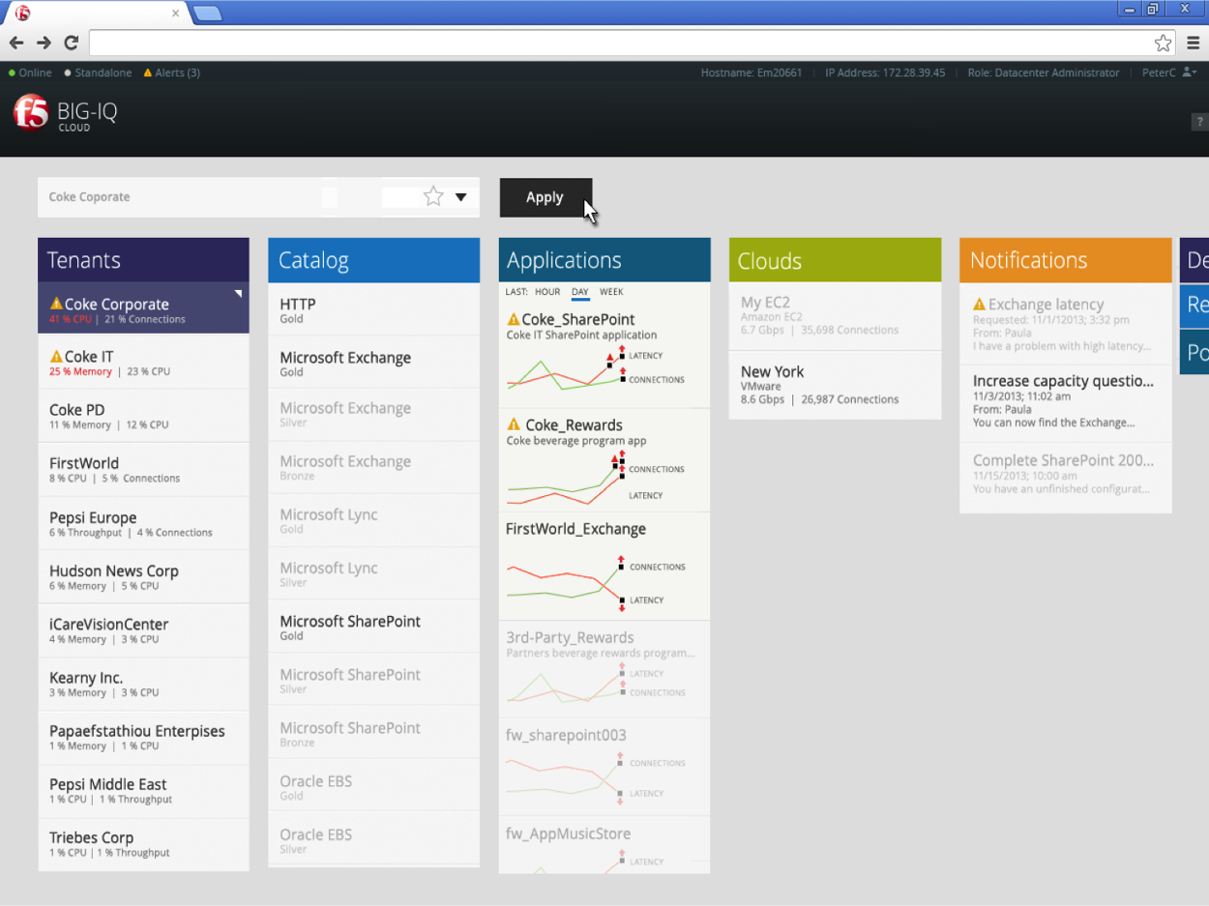Select the Kearny Inc. tenant
This screenshot has width=1209, height=906.
(143, 684)
